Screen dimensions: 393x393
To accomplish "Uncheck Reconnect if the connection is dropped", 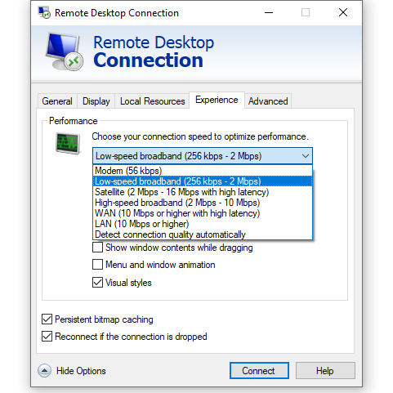I will 47,337.
